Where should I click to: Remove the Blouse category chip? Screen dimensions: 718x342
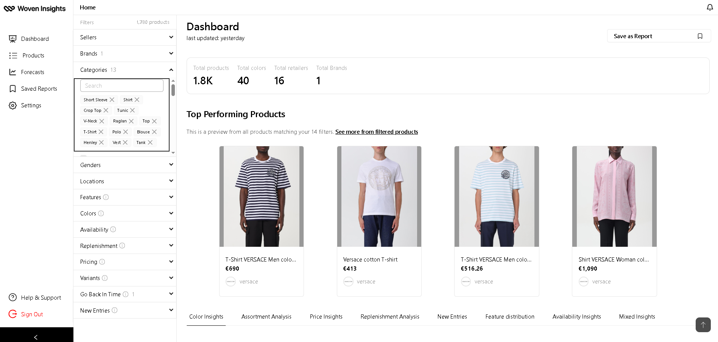click(154, 132)
